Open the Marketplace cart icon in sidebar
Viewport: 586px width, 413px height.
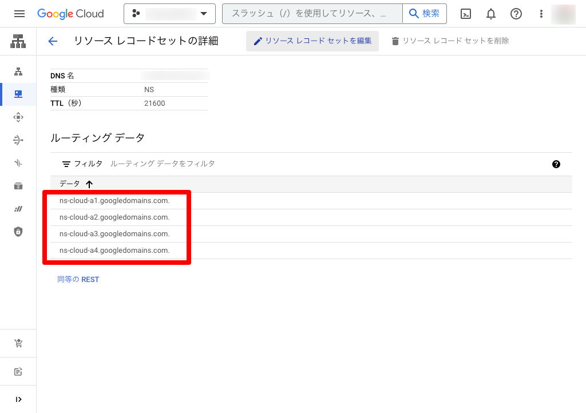(x=18, y=343)
